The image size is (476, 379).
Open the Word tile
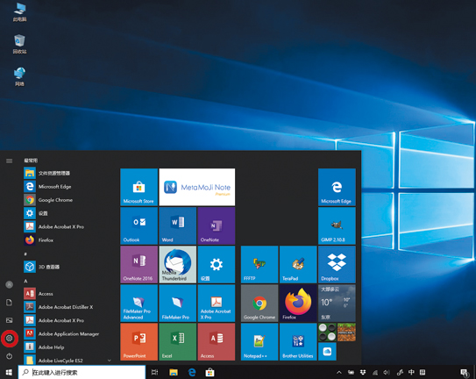[x=178, y=225]
